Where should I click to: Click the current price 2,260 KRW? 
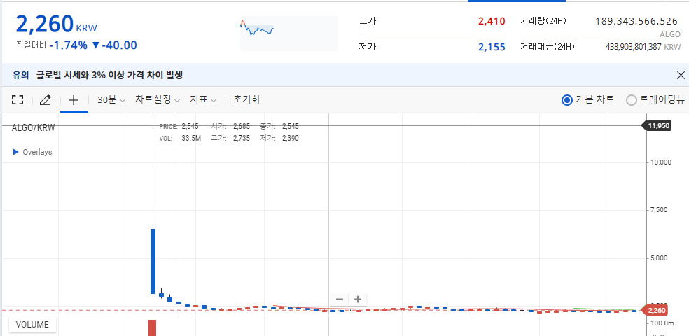tap(56, 24)
